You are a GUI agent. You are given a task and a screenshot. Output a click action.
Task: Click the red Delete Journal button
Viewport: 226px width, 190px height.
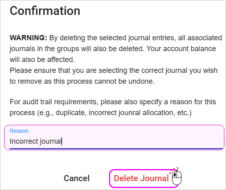pyautogui.click(x=141, y=178)
